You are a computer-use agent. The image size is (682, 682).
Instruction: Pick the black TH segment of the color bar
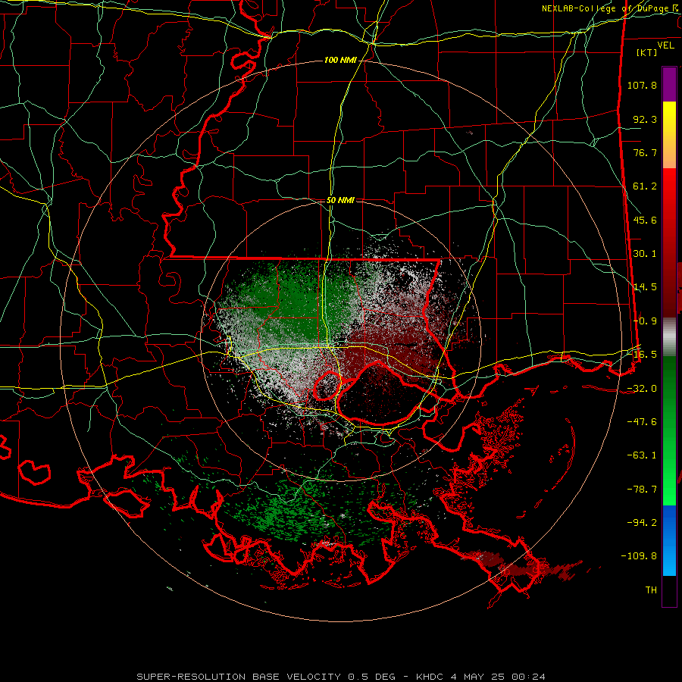[x=669, y=590]
